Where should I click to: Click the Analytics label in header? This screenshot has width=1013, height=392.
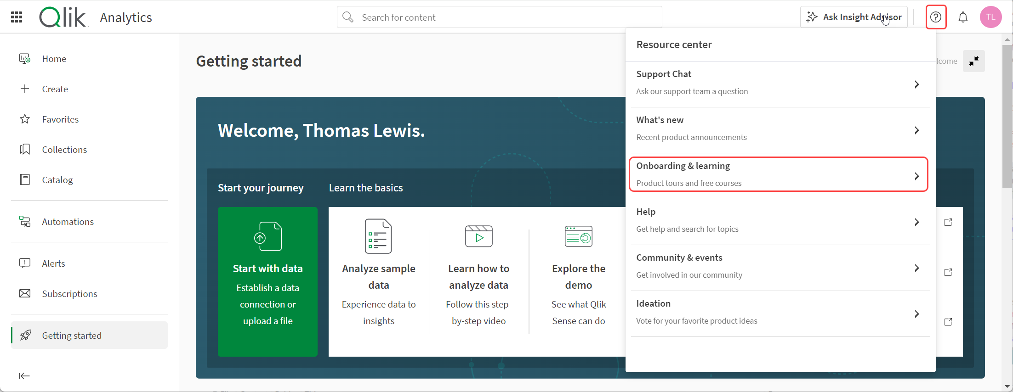tap(126, 17)
